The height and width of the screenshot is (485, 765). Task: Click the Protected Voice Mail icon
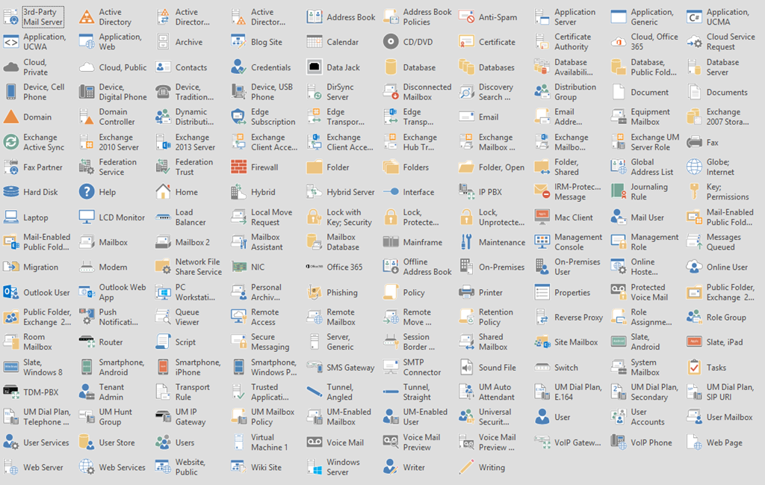(619, 292)
